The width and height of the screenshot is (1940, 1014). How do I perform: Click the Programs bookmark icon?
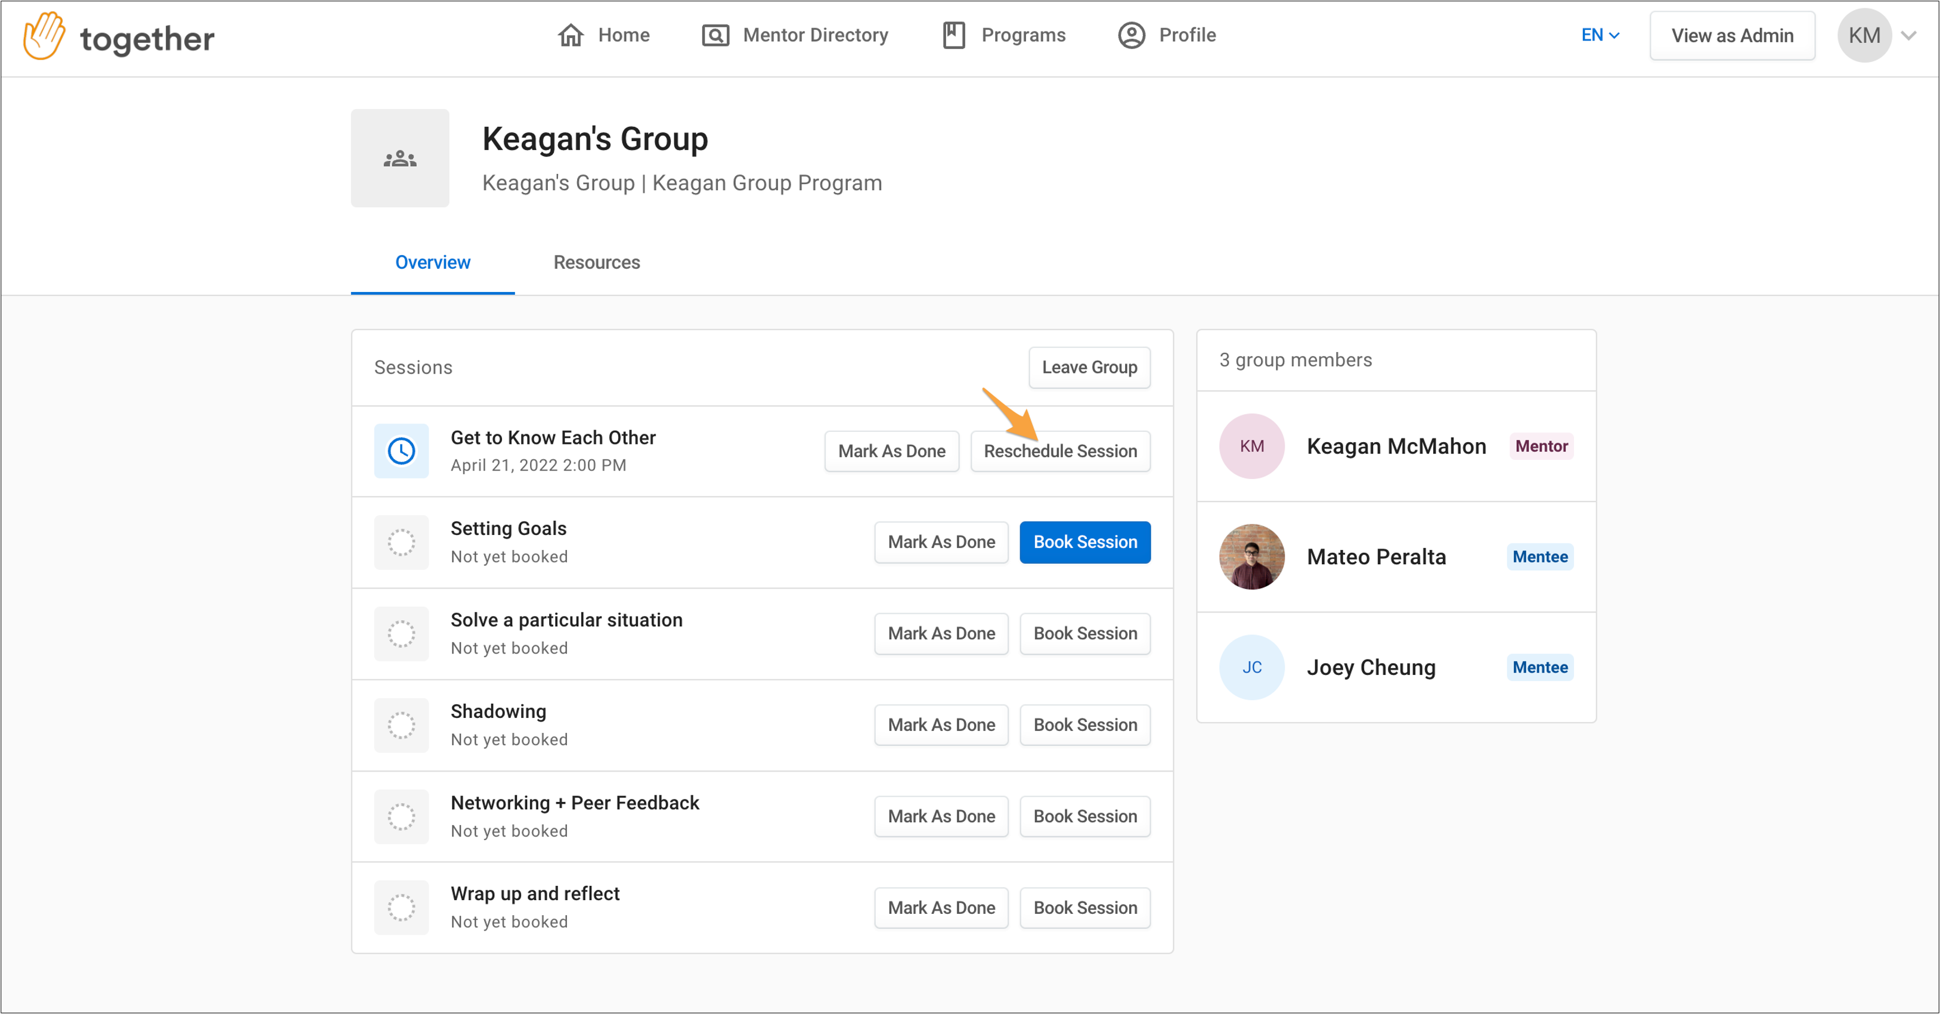click(953, 35)
